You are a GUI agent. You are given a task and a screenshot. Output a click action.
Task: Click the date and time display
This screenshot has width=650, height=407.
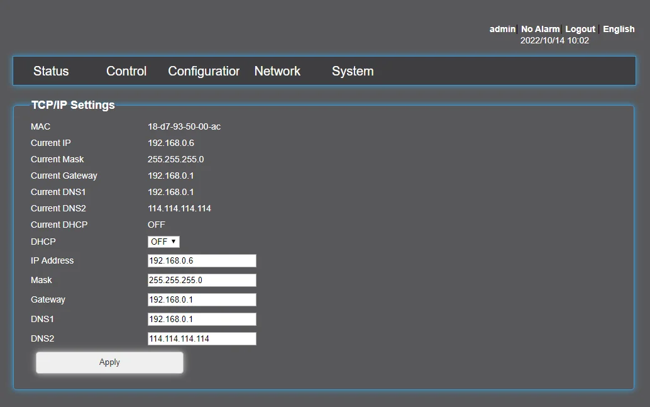[554, 40]
